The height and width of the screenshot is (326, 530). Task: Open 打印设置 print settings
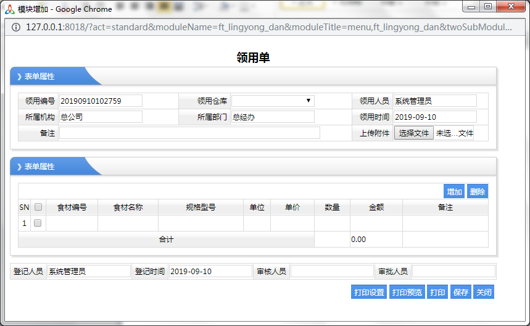pyautogui.click(x=369, y=292)
